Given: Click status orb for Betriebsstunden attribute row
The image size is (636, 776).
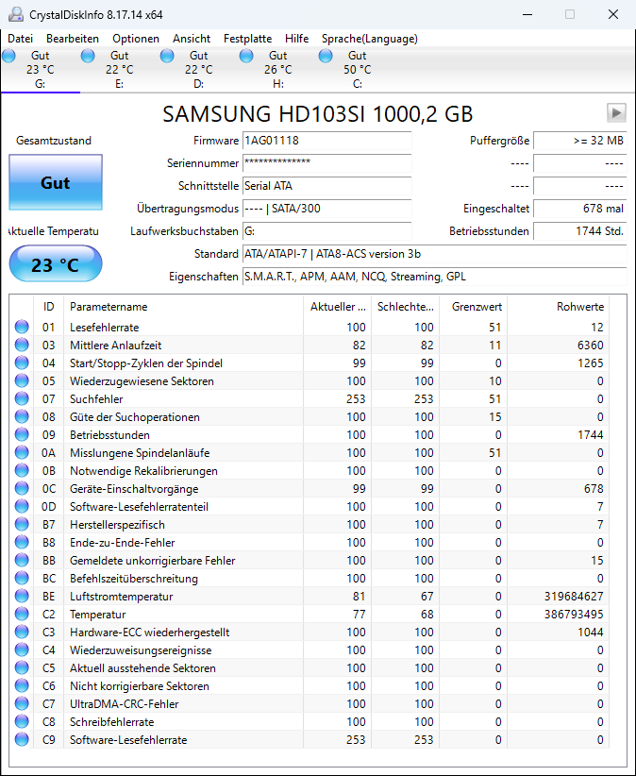Looking at the screenshot, I should click(22, 434).
